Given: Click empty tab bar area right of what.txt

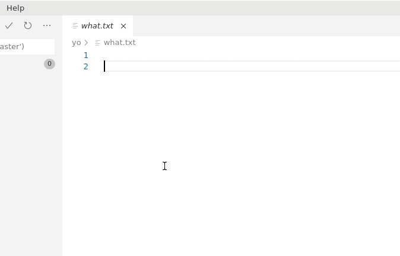Looking at the screenshot, I should [267, 25].
